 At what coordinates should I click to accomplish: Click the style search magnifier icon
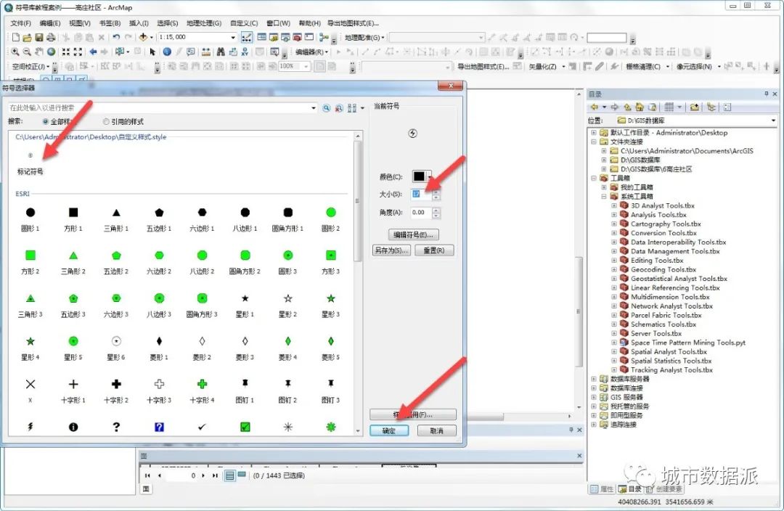tap(327, 108)
